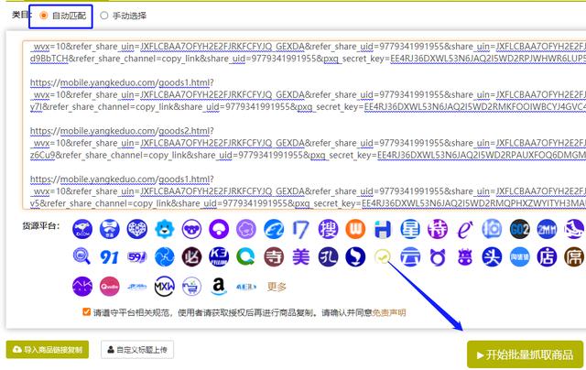Select the 自动匹配 radio button

click(44, 16)
